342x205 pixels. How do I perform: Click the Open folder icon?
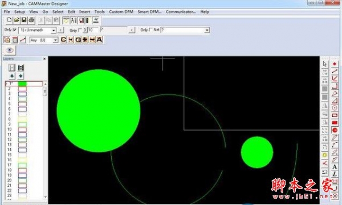pos(17,20)
